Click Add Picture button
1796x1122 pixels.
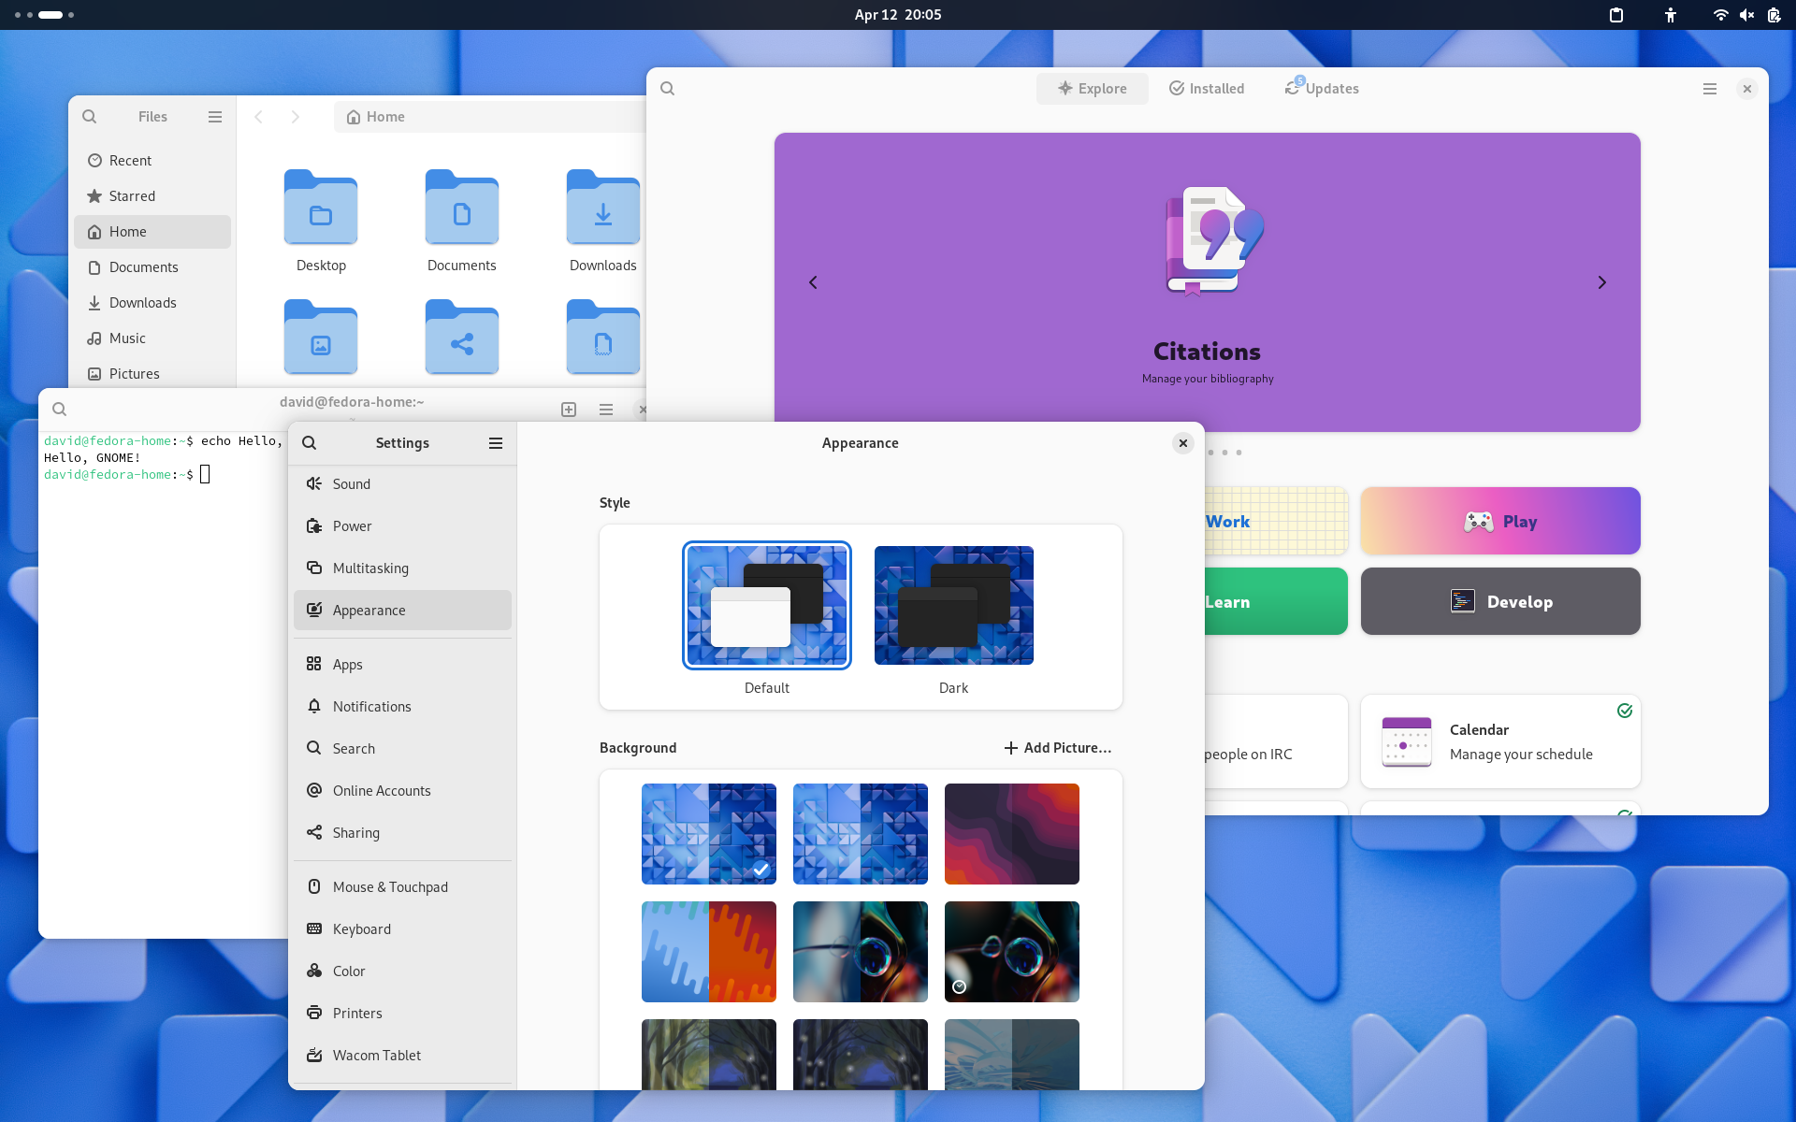(x=1058, y=748)
